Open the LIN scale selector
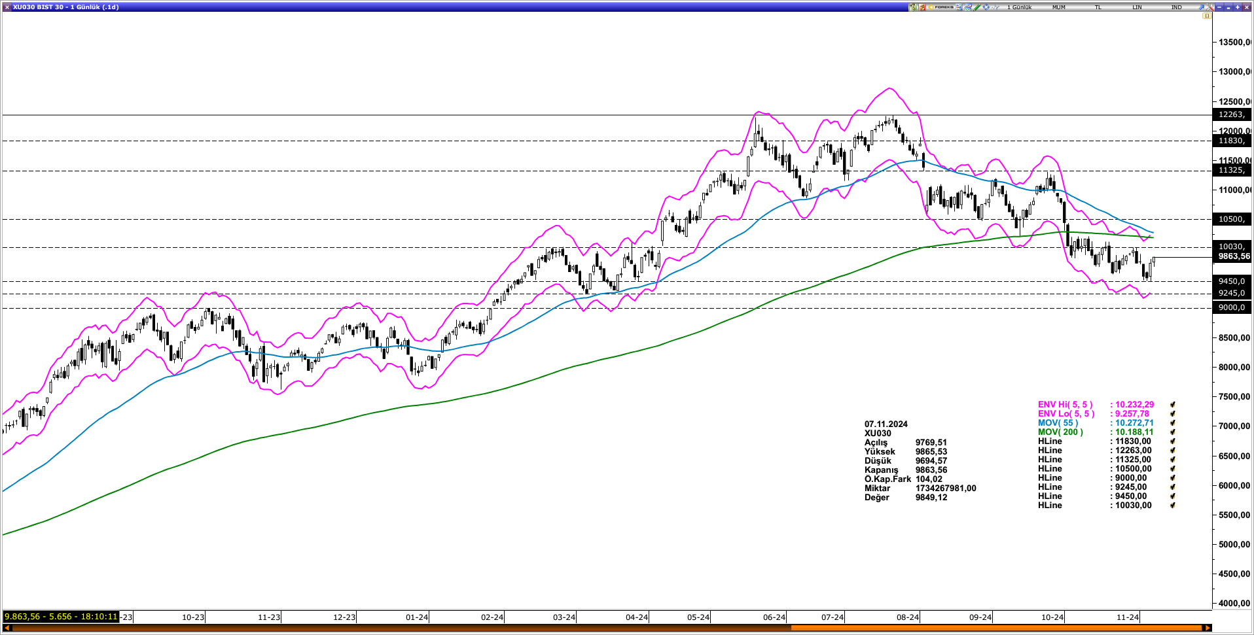Screen dimensions: 1254x635 [1137, 7]
